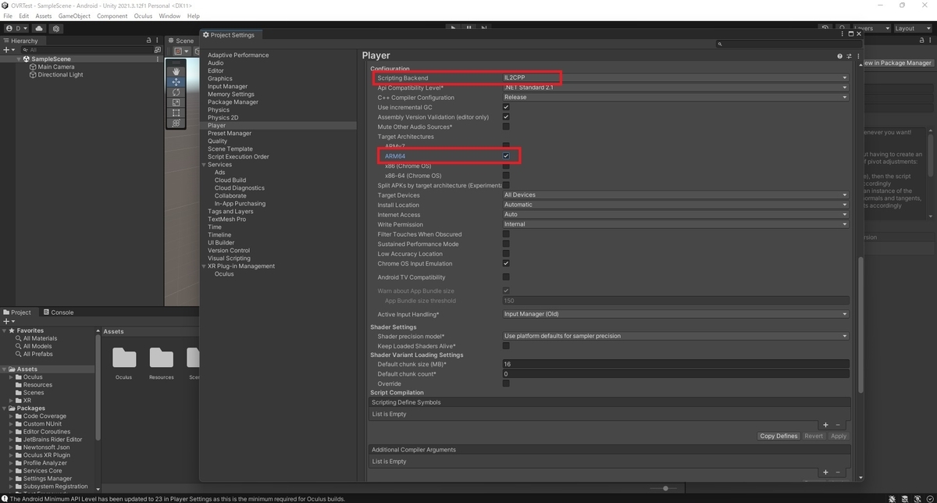Viewport: 937px width, 503px height.
Task: Remove Scripting Define Symbol with minus
Action: click(x=838, y=425)
